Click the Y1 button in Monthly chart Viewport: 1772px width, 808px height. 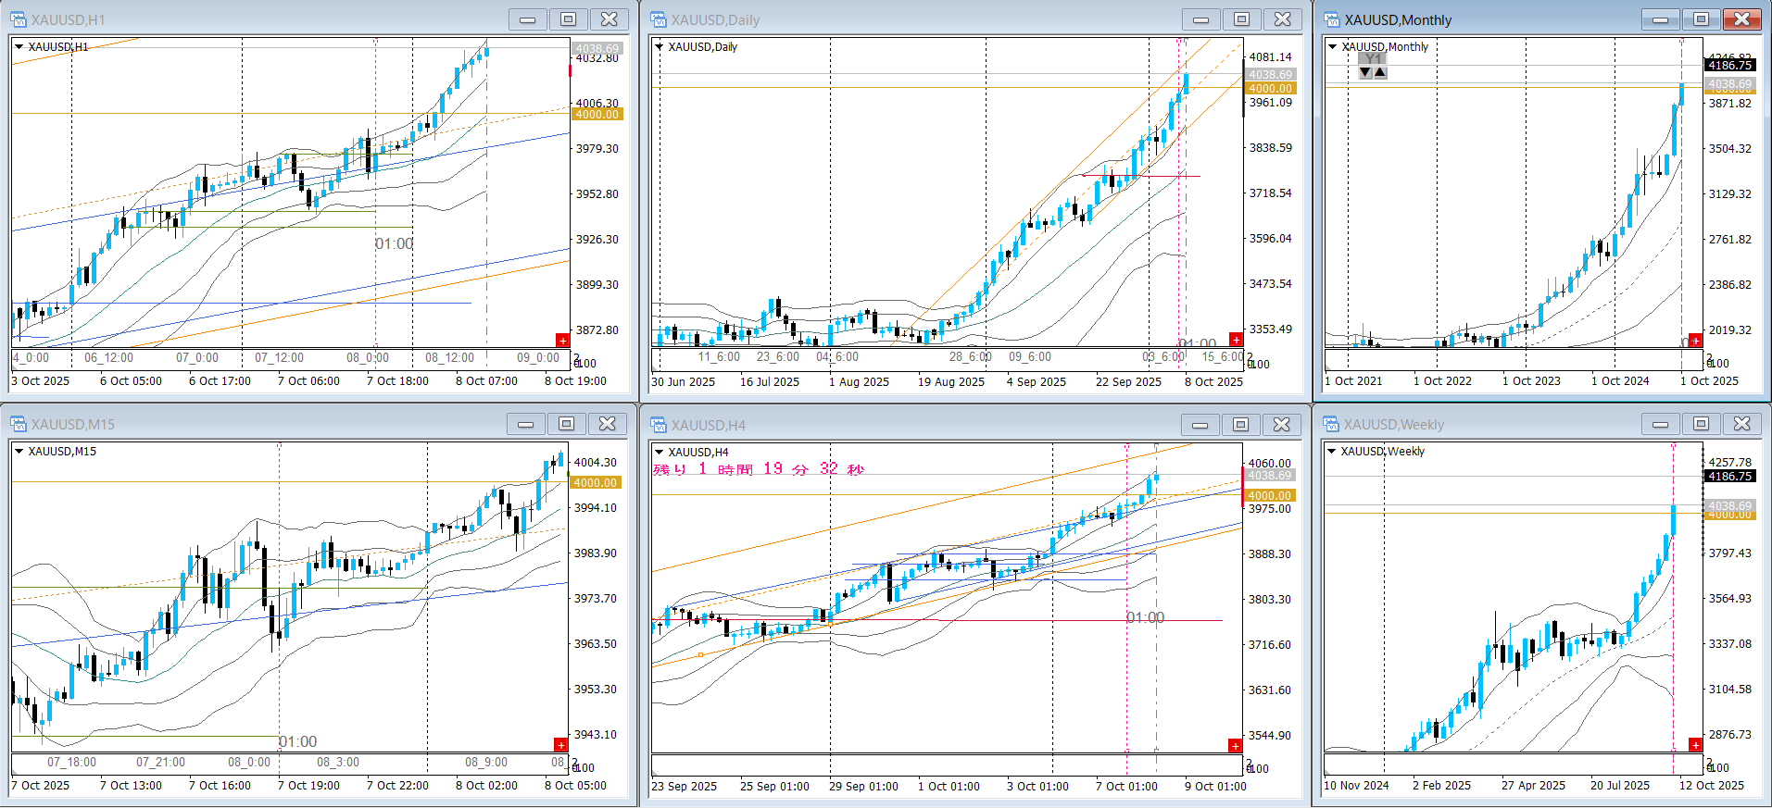pyautogui.click(x=1373, y=59)
